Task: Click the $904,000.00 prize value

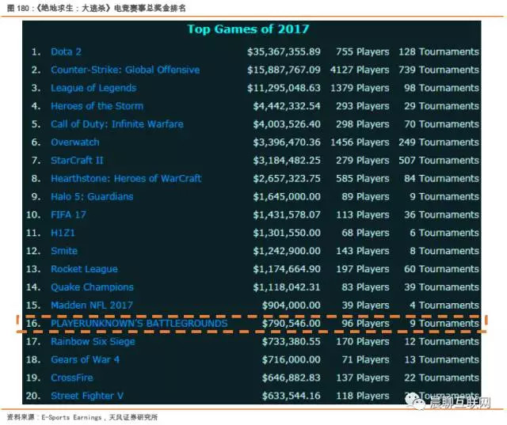Action: pos(292,305)
